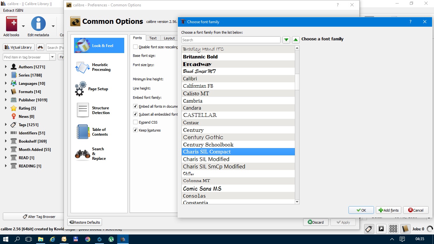Expand the Publisher category
This screenshot has width=434, height=244.
tap(5, 100)
